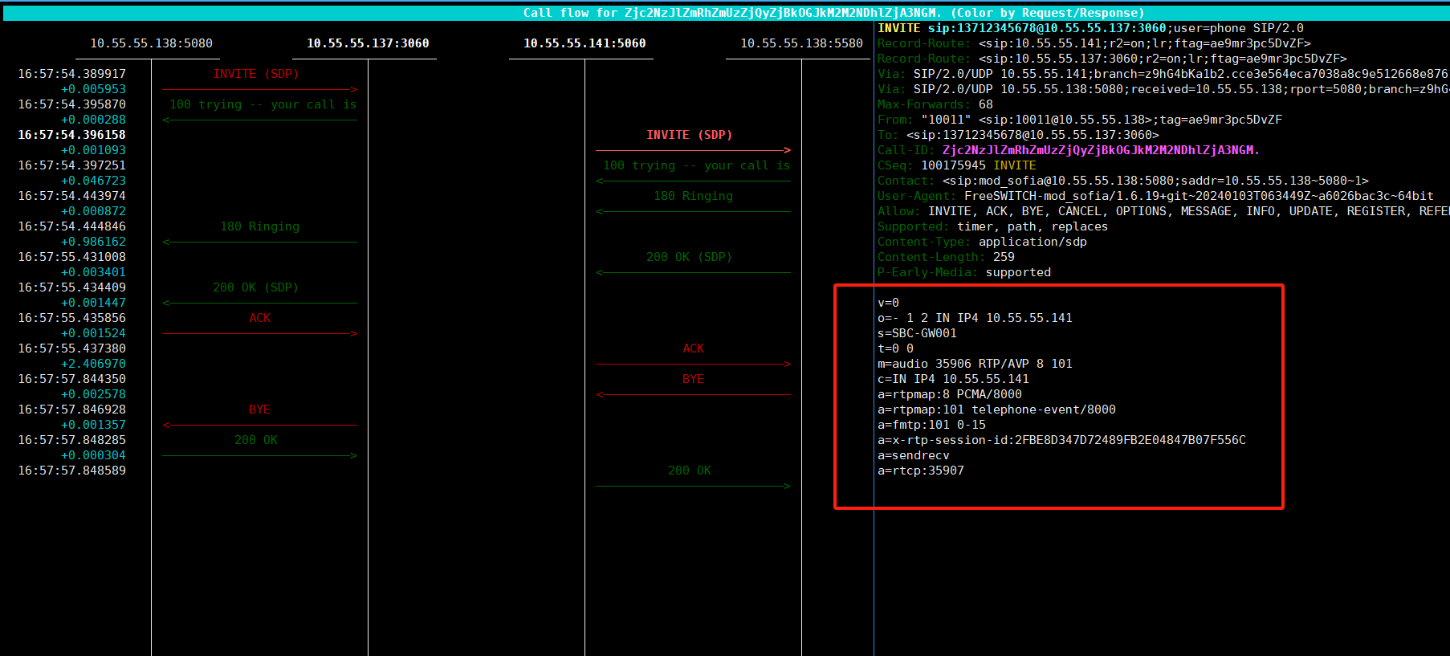The height and width of the screenshot is (656, 1450).
Task: Select the 200 OK (SDP) at 16:57:55.434409
Action: (x=255, y=287)
